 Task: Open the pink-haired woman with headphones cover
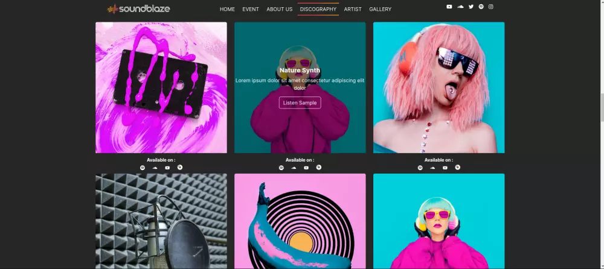(x=439, y=87)
